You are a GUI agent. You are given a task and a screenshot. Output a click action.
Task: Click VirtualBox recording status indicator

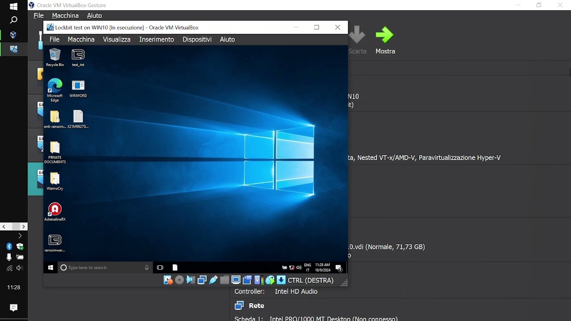pyautogui.click(x=247, y=280)
